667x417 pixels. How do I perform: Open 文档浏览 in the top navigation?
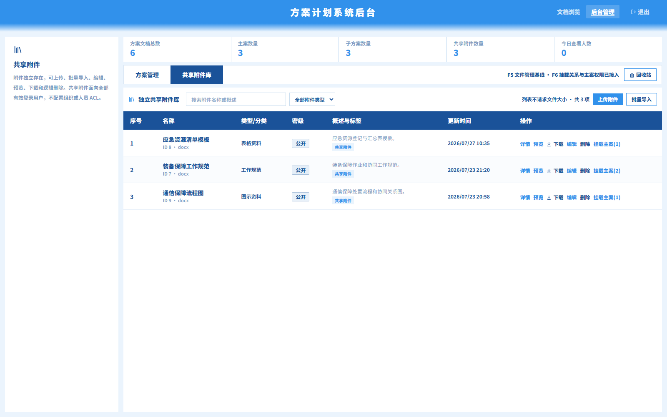[569, 12]
